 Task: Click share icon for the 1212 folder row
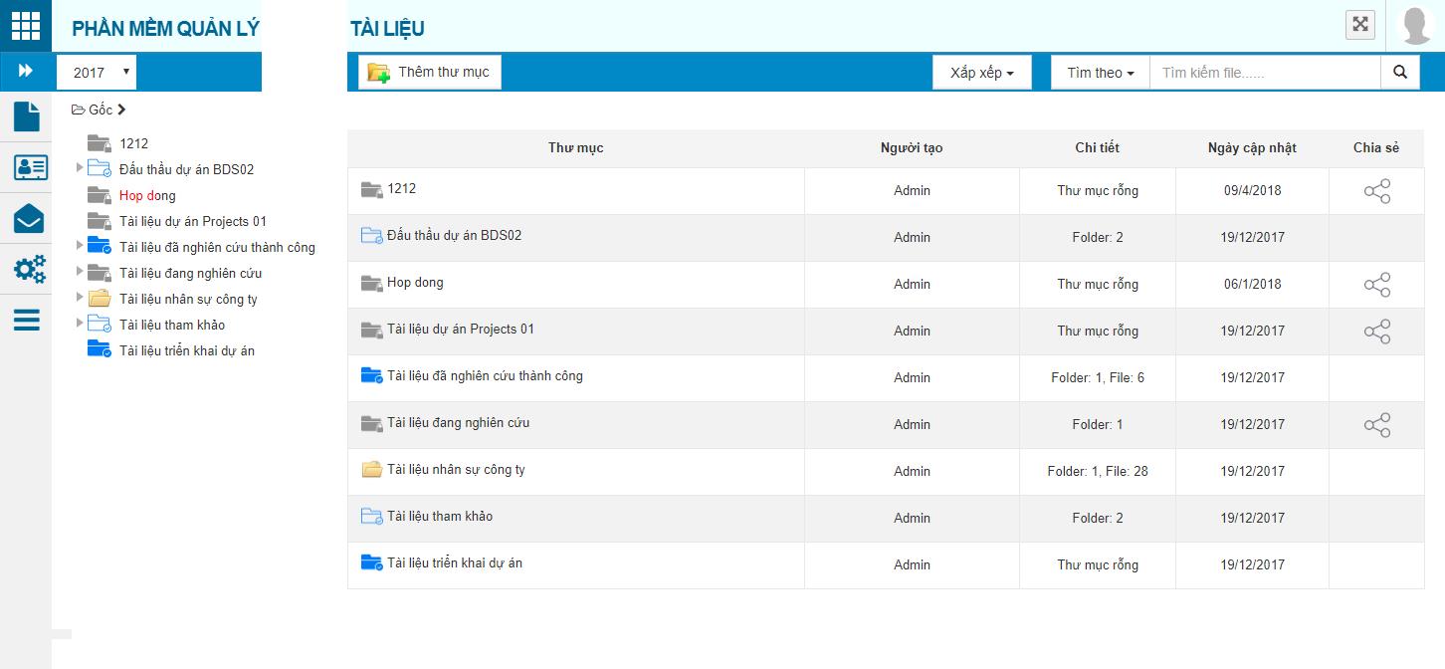pos(1376,192)
